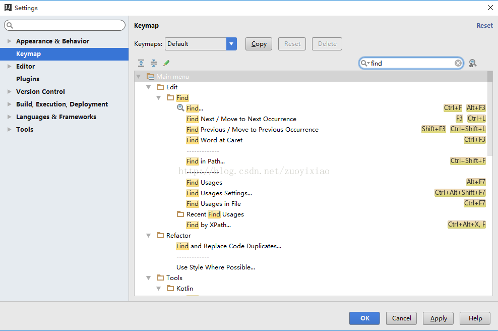The height and width of the screenshot is (331, 498).
Task: Select Plugins in the settings sidebar
Action: click(x=28, y=79)
